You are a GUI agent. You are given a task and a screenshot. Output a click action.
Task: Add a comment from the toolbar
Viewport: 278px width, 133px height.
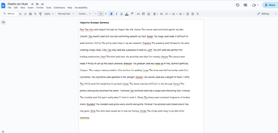tap(144, 14)
